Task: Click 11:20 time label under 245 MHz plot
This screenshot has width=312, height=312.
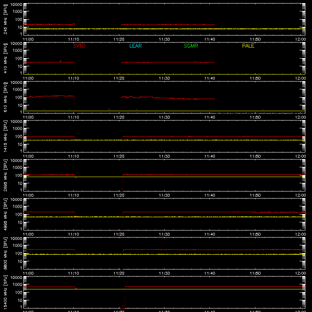Action: pos(119,39)
